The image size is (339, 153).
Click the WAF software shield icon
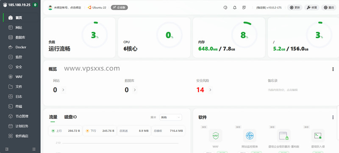coord(216,136)
